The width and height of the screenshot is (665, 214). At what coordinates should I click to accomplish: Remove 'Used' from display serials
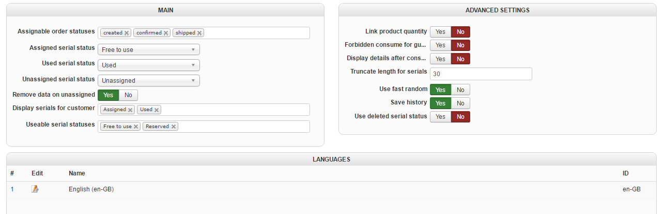coord(157,110)
